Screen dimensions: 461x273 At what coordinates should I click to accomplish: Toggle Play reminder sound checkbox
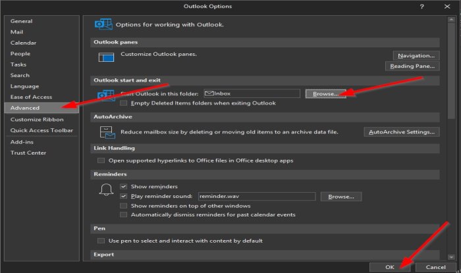point(124,196)
